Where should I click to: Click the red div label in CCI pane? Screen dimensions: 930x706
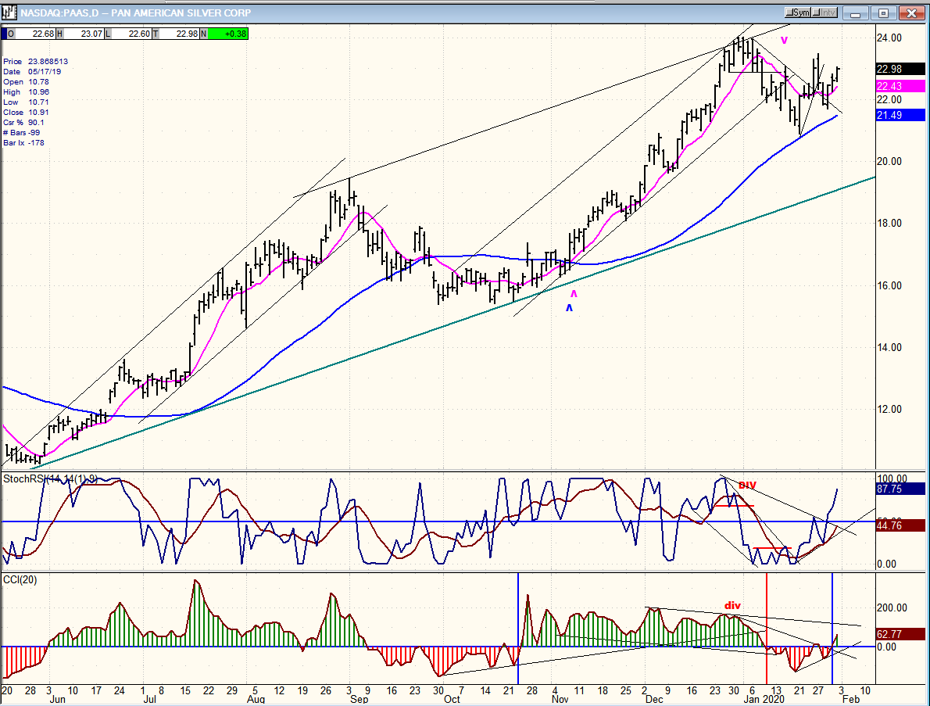732,605
